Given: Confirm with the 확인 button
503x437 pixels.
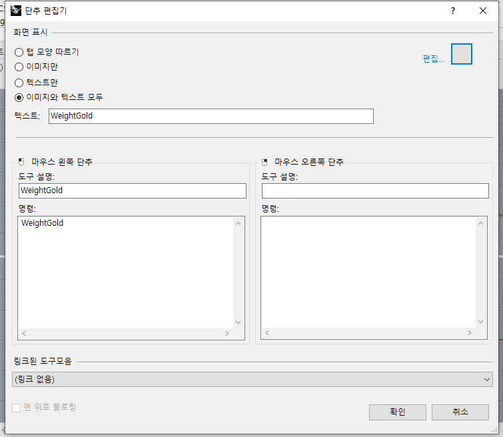Looking at the screenshot, I should 398,412.
